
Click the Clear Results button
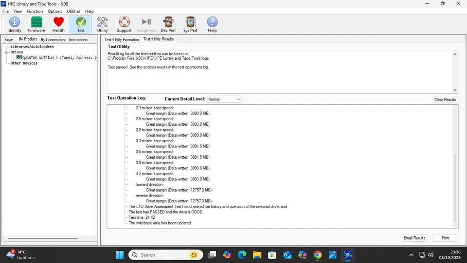click(x=445, y=99)
